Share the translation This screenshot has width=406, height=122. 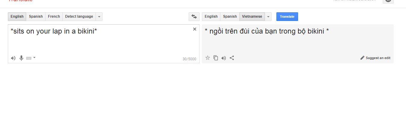click(232, 58)
